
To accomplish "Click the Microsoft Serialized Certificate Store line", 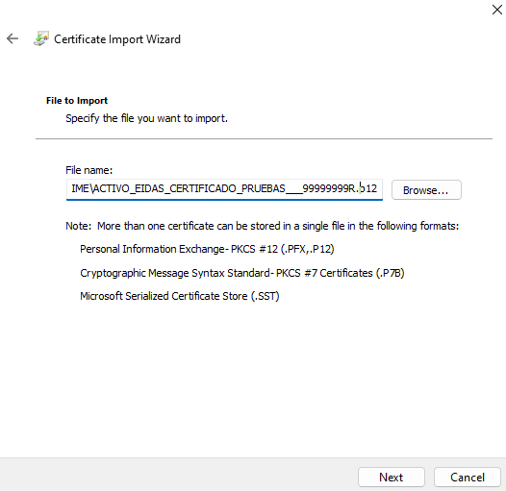I will (180, 296).
